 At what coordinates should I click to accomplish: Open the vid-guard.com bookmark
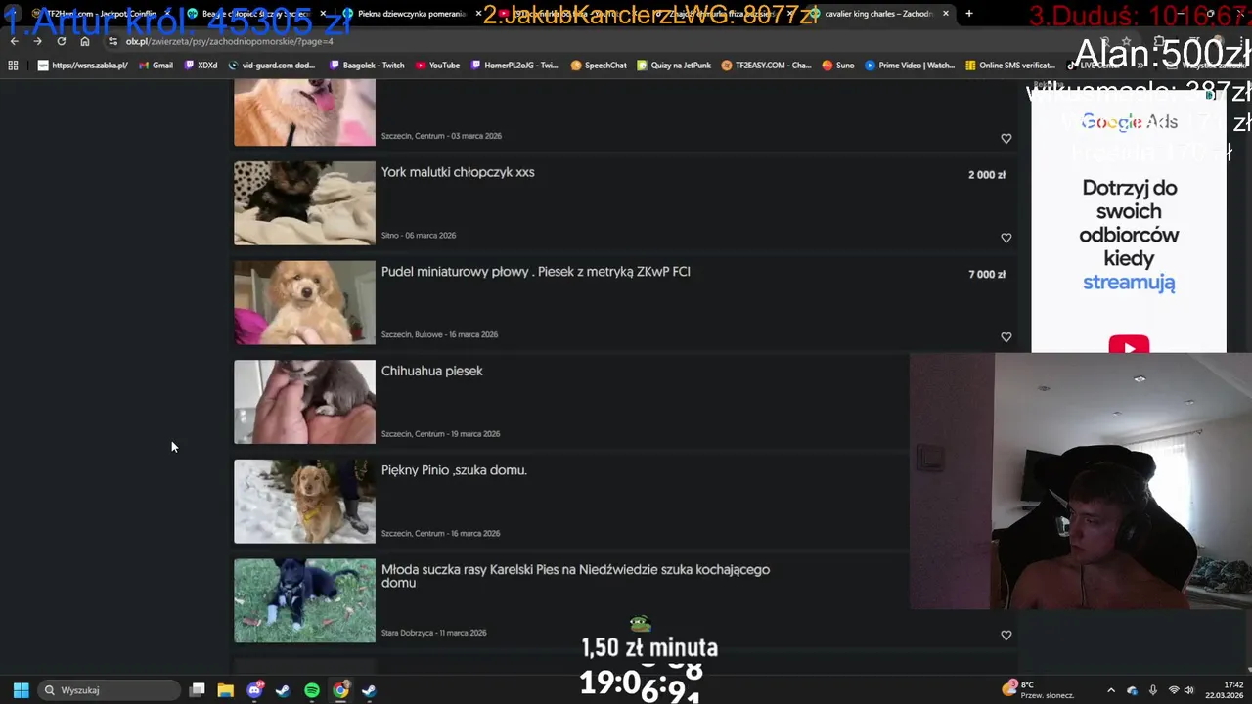coord(271,66)
